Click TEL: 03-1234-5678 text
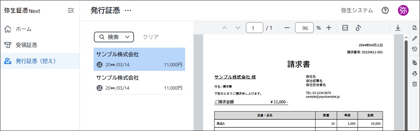Image resolution: width=420 pixels, height=131 pixels. [318, 93]
